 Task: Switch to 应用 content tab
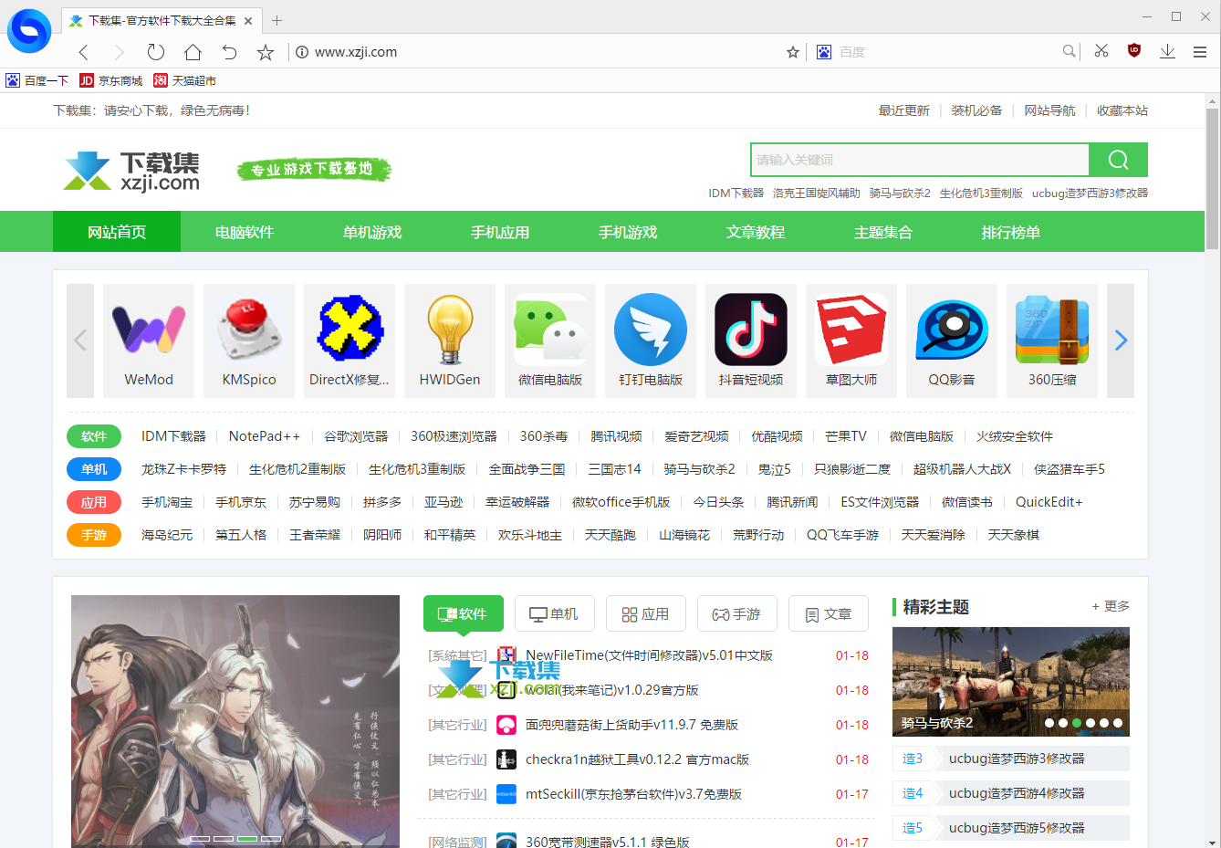click(646, 613)
